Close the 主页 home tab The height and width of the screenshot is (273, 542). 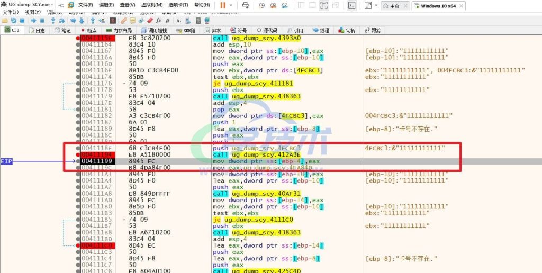coord(405,6)
